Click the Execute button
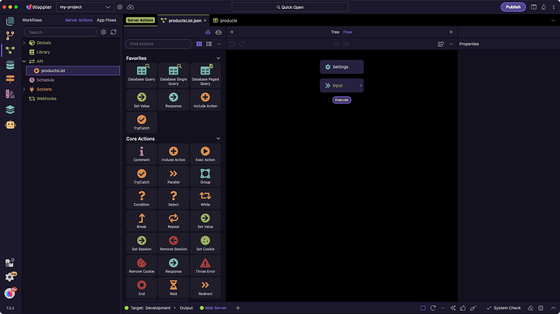Screen dimensions: 560x314 [x=342, y=100]
